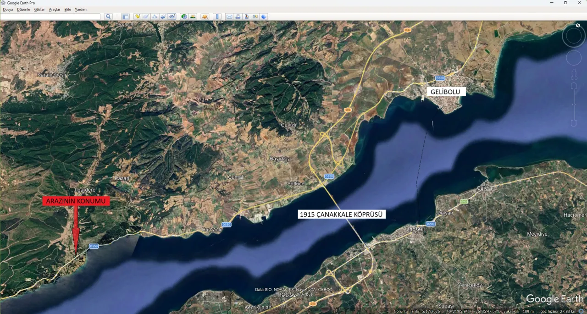Click the Kemiklialan place label
The height and width of the screenshot is (314, 587).
click(258, 307)
